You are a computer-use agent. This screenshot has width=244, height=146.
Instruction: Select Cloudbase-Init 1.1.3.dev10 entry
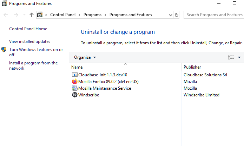click(x=103, y=75)
